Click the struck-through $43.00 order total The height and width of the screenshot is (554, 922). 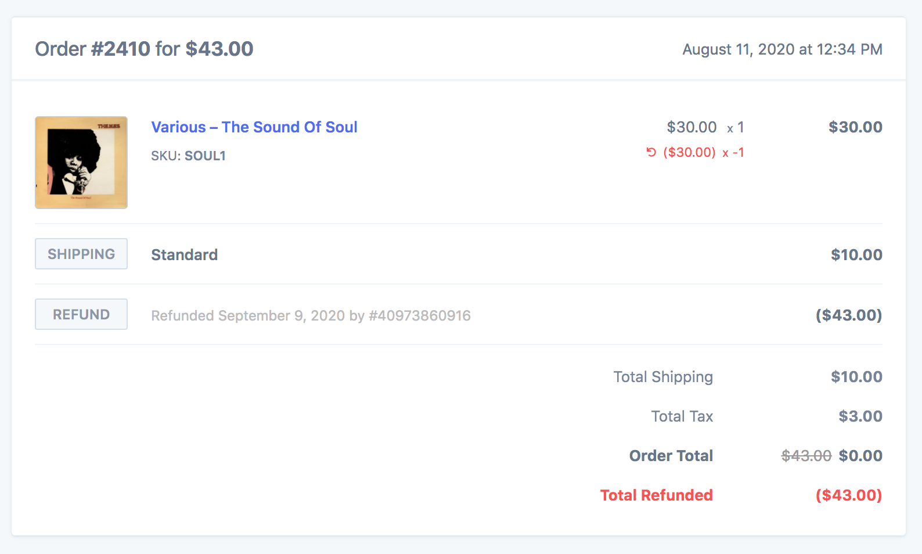tap(806, 456)
